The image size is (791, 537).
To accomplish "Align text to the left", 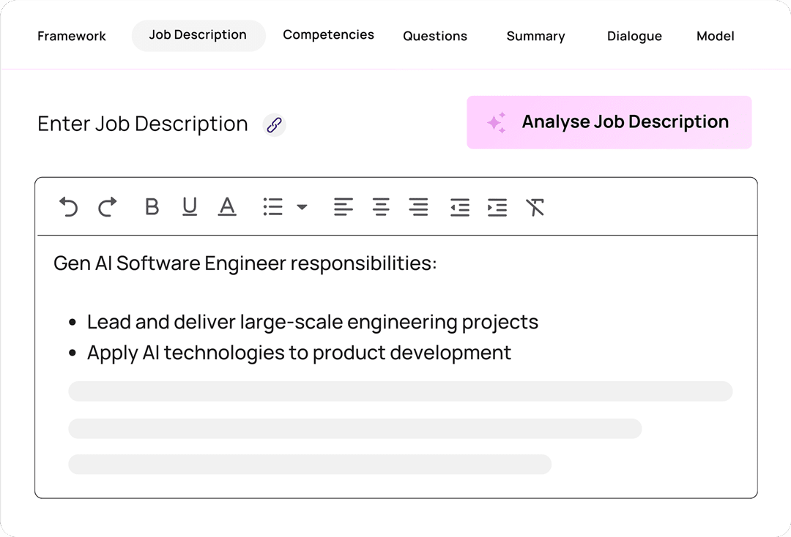I will tap(343, 207).
